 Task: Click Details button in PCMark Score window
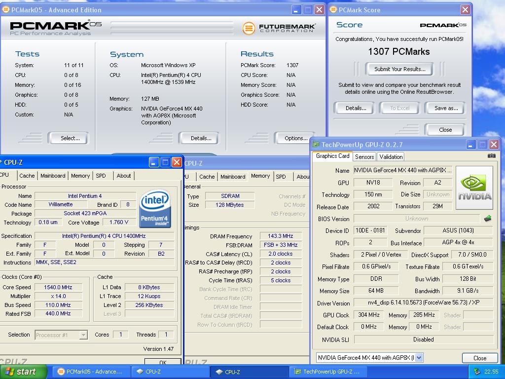356,108
